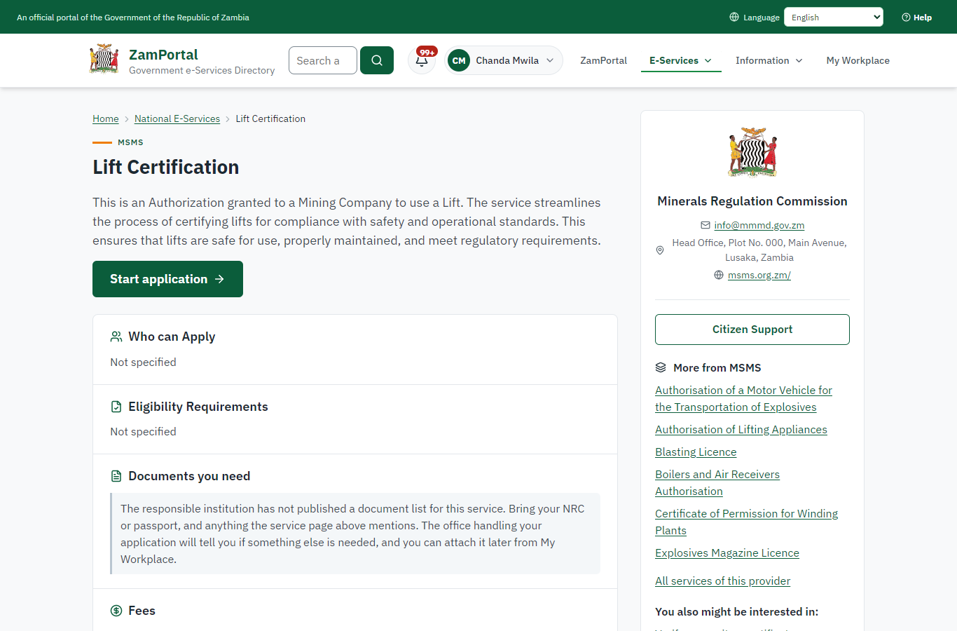Click the Start application button
The width and height of the screenshot is (957, 631).
coord(167,279)
